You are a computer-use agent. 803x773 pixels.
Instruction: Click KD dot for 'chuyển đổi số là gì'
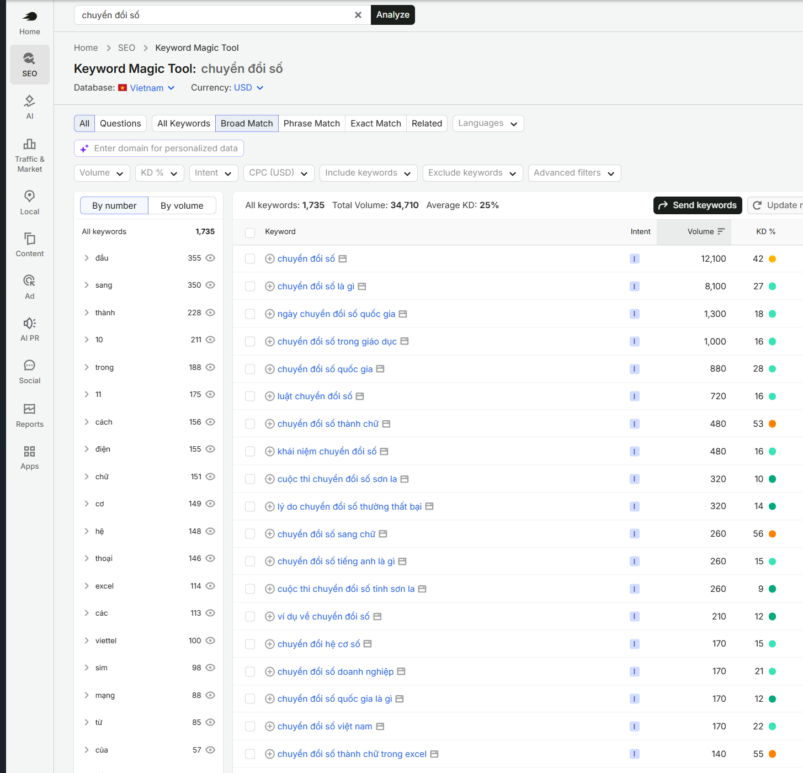pos(773,286)
